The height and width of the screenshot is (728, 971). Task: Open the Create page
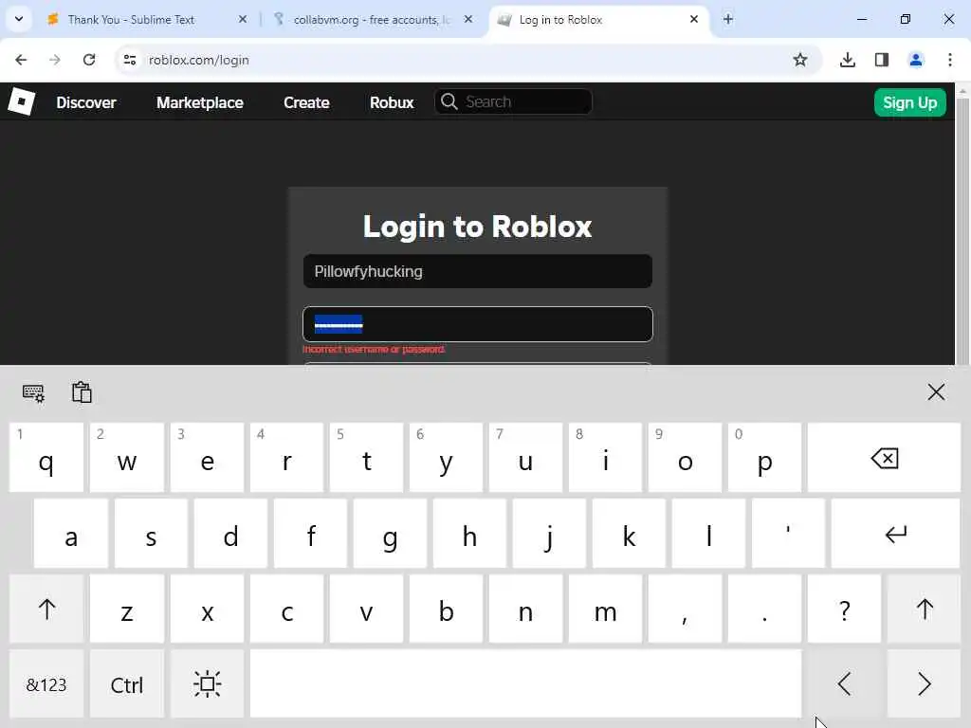pyautogui.click(x=306, y=102)
